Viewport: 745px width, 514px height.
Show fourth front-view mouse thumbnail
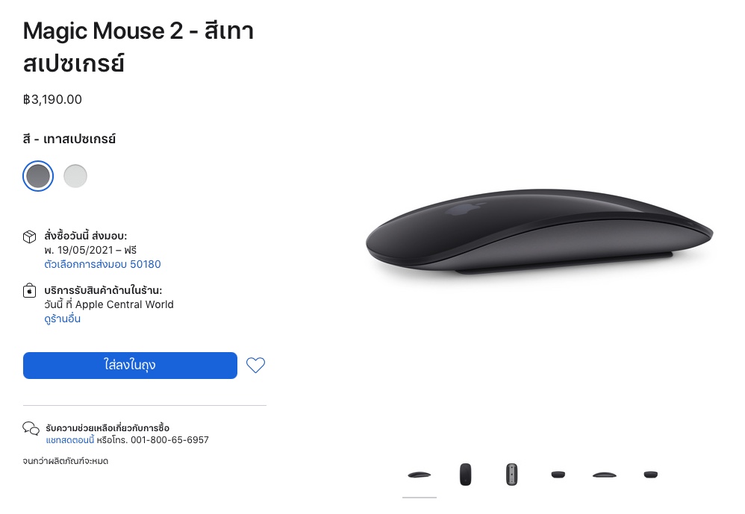coord(558,474)
